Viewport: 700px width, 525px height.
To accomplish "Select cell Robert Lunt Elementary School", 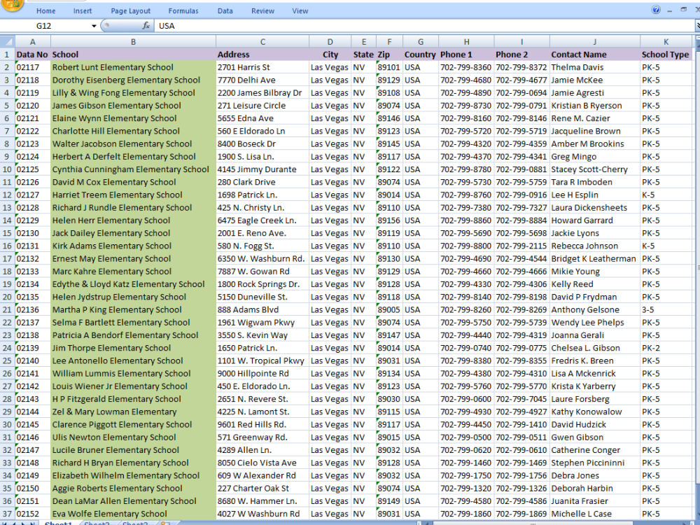I will click(x=133, y=67).
